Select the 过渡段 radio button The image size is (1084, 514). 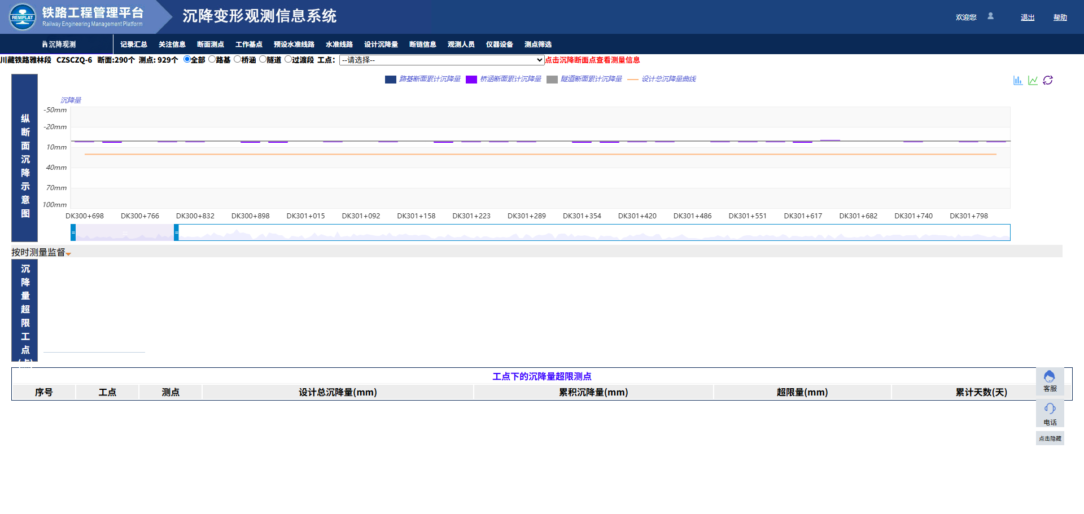(x=288, y=59)
